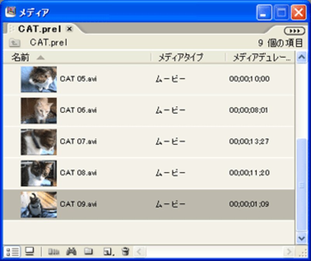Select the CAT 06.avi thumbnail
The width and height of the screenshot is (311, 261).
click(38, 111)
